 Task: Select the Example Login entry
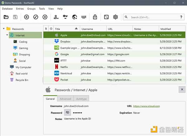(x=114, y=48)
